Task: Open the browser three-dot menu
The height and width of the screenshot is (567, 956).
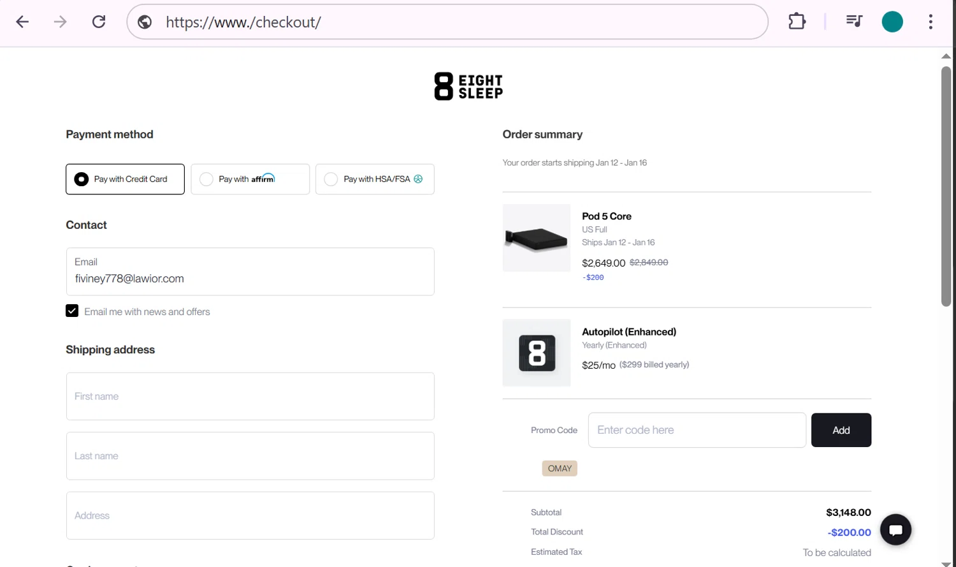Action: [x=931, y=22]
